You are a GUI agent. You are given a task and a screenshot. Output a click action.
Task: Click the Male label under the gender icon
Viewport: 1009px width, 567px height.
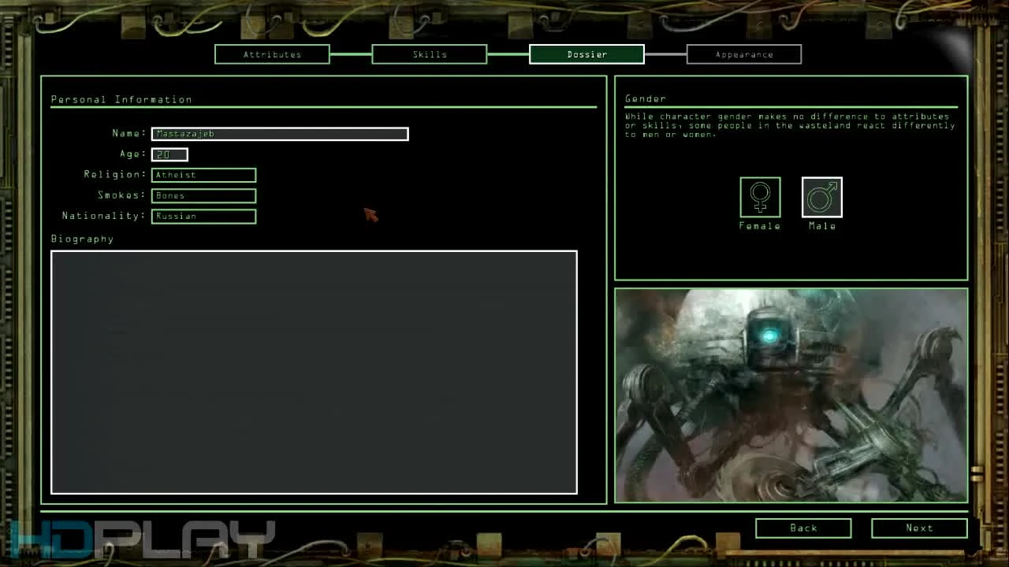tap(821, 226)
